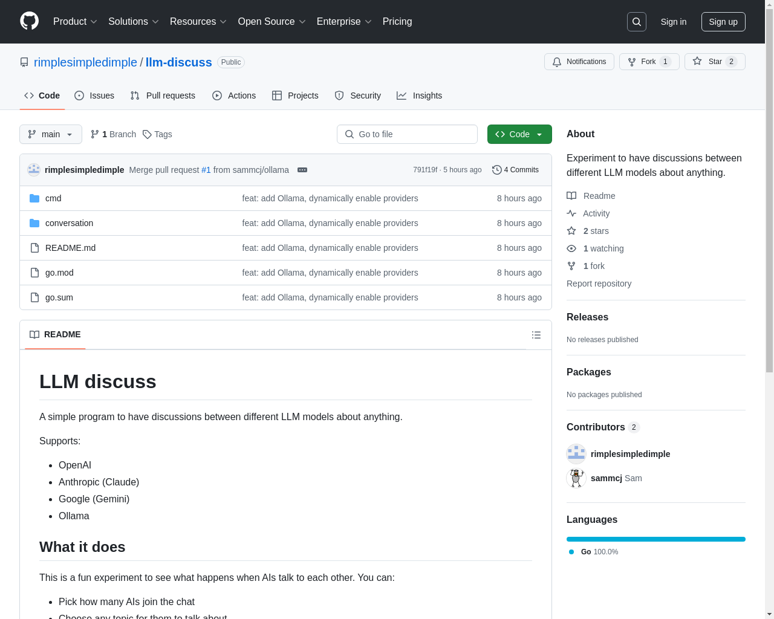The image size is (774, 619).
Task: Switch to the Actions tab
Action: 234,96
